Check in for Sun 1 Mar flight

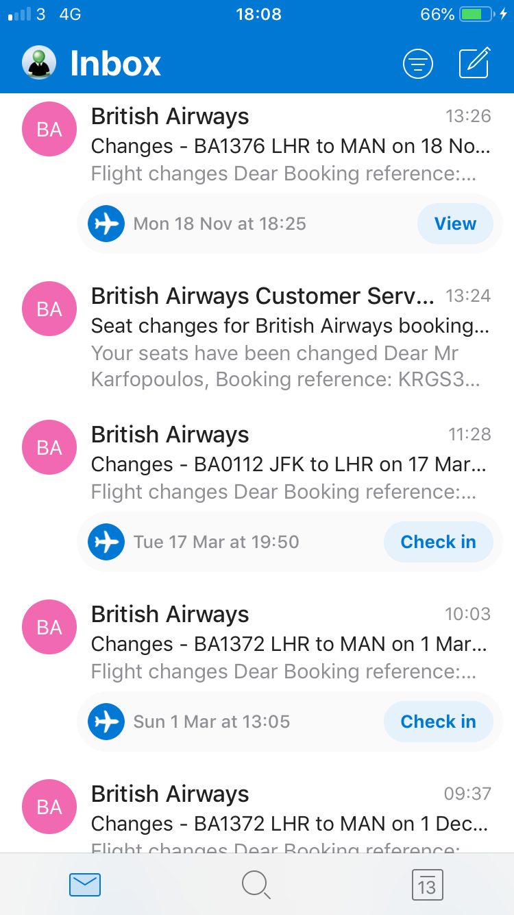[x=438, y=722]
